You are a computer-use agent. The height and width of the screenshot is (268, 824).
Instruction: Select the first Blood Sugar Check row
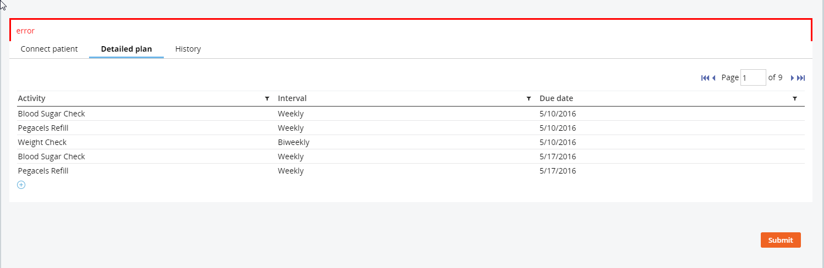pyautogui.click(x=411, y=114)
